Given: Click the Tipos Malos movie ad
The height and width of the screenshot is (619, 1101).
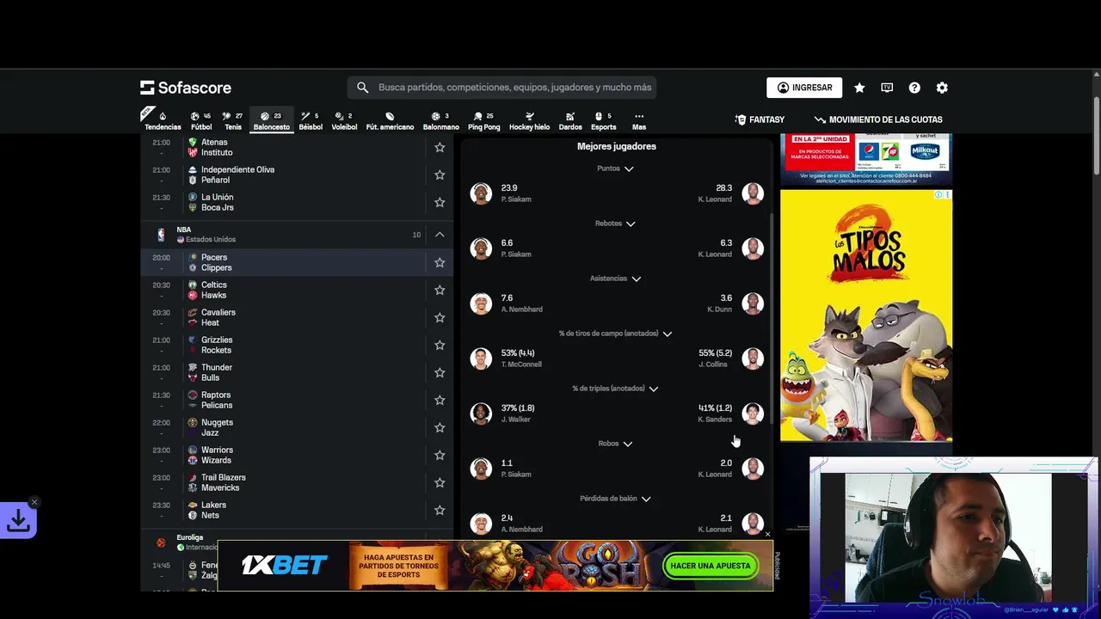Looking at the screenshot, I should pyautogui.click(x=866, y=316).
